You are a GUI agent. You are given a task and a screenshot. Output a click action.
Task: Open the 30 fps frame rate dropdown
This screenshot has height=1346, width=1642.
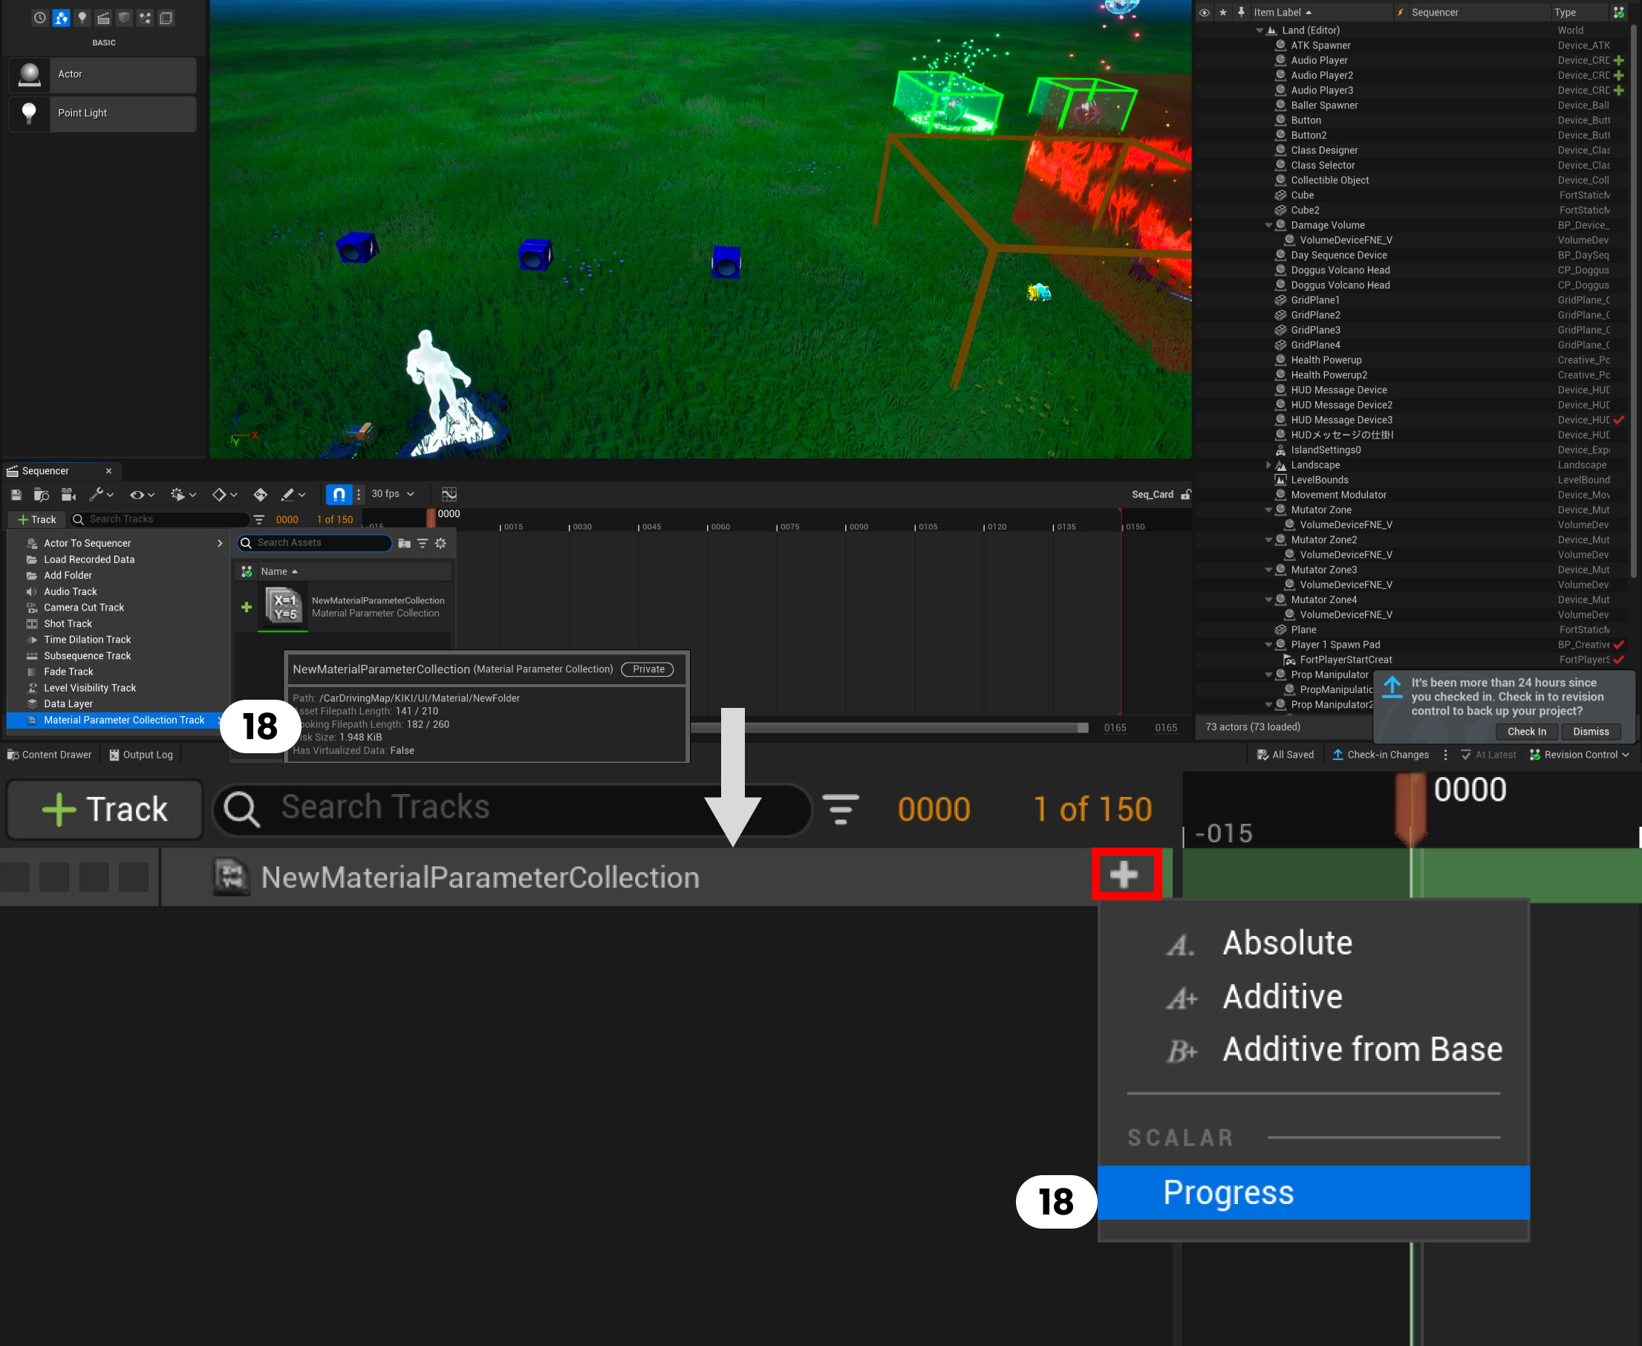391,494
